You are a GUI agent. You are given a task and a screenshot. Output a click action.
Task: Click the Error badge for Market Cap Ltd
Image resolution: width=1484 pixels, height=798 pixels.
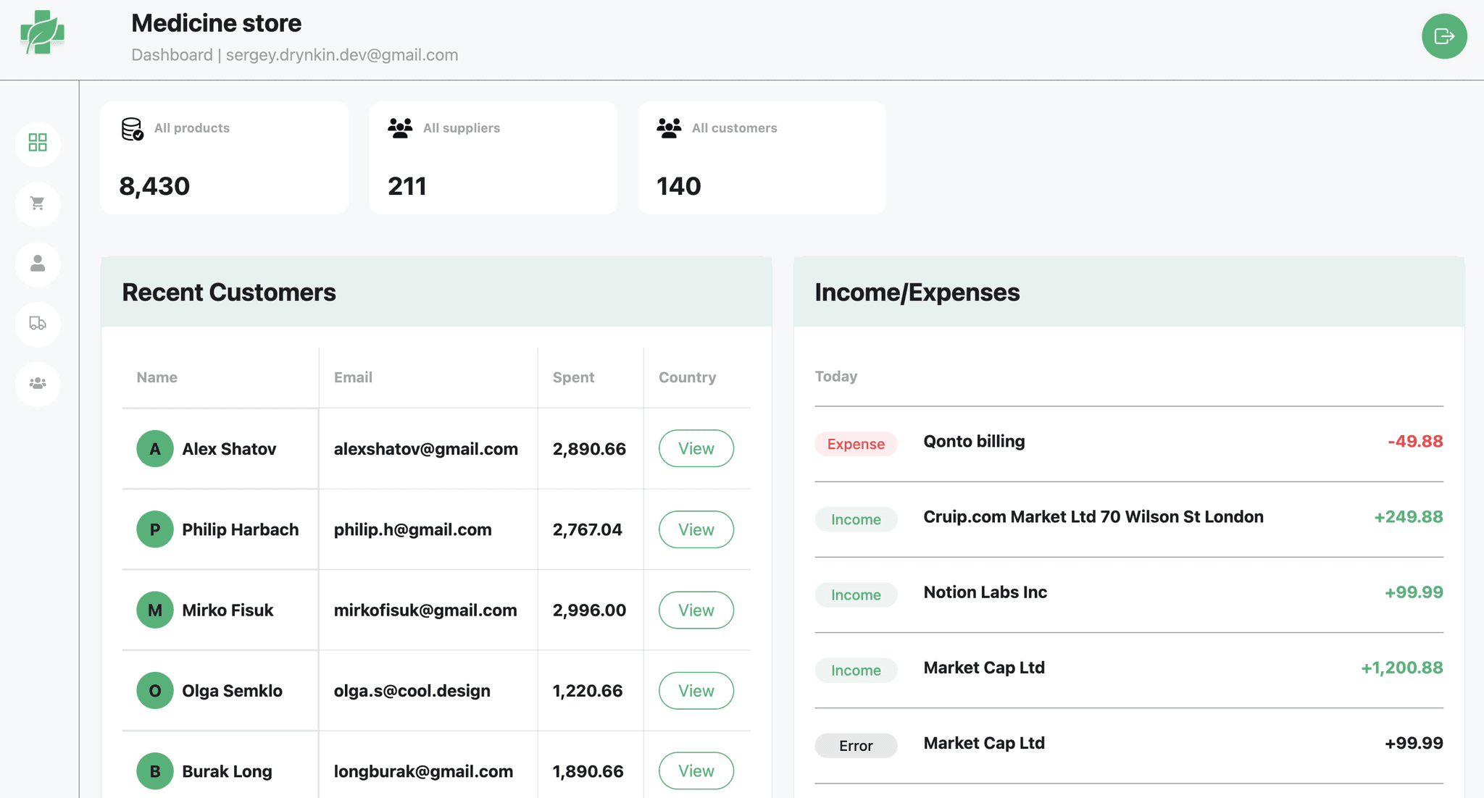coord(856,745)
